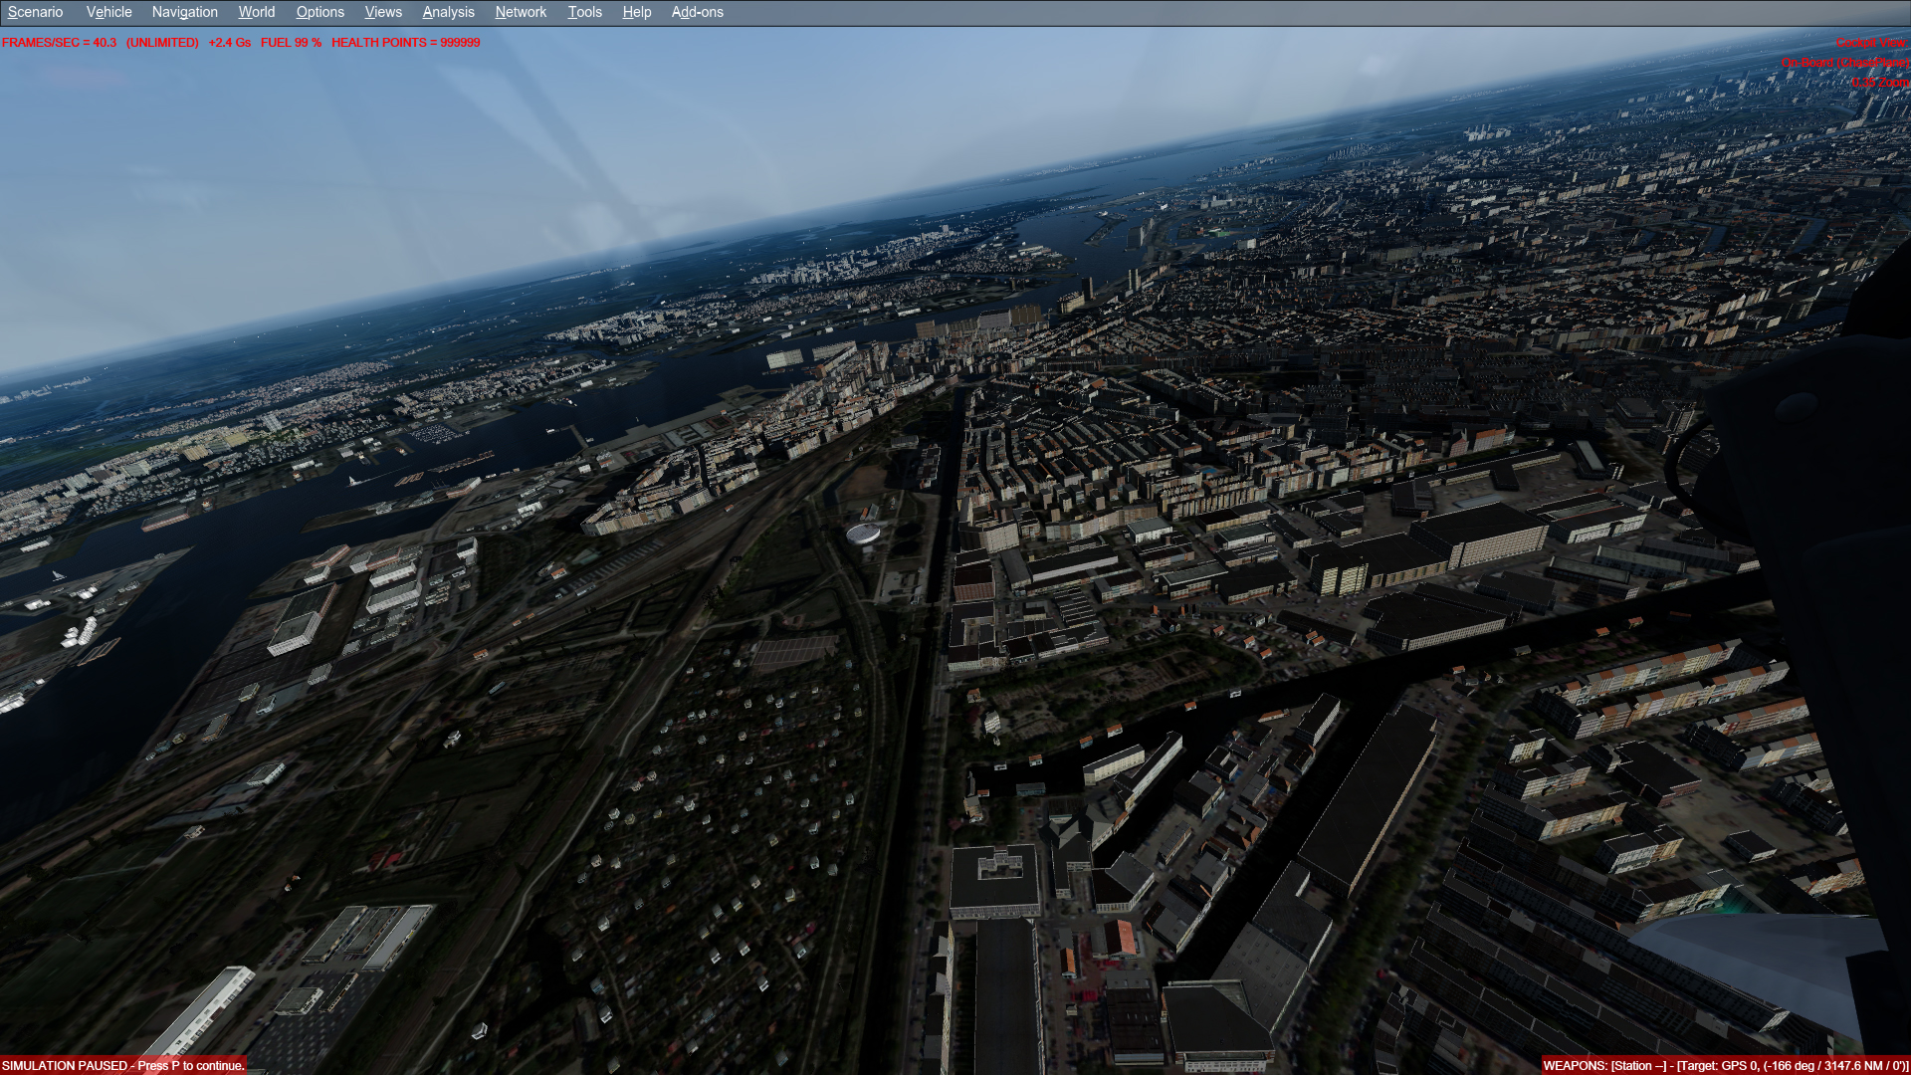Click the On-Board (ChasePlane) label
This screenshot has height=1075, width=1911.
click(1844, 63)
